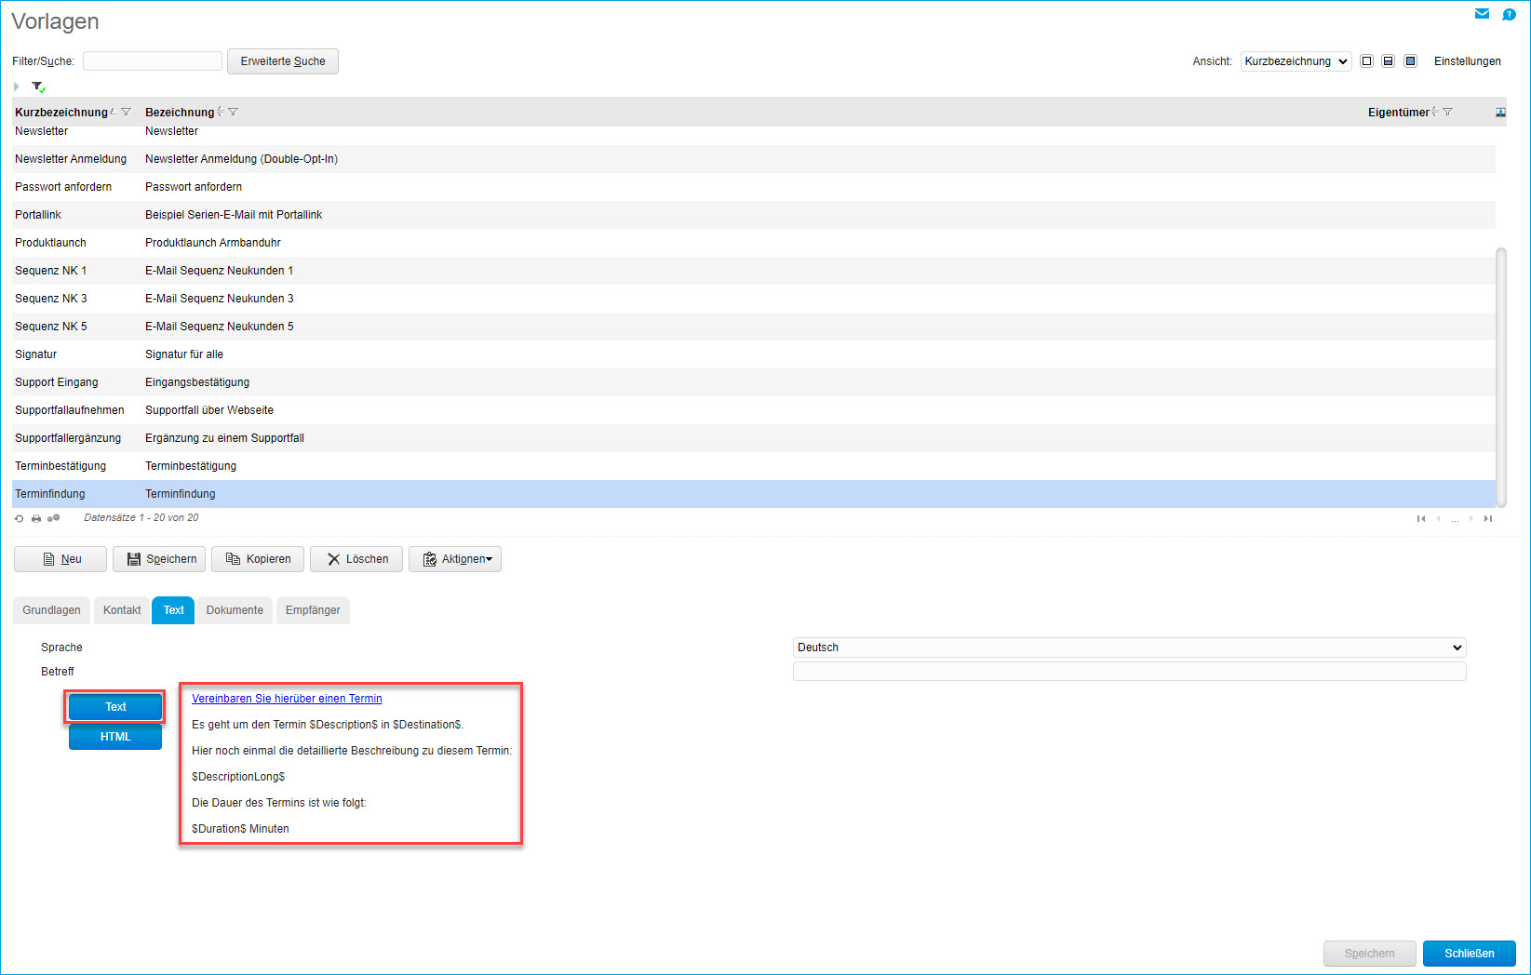Select the Newsletter Anmeldung row

pyautogui.click(x=754, y=159)
